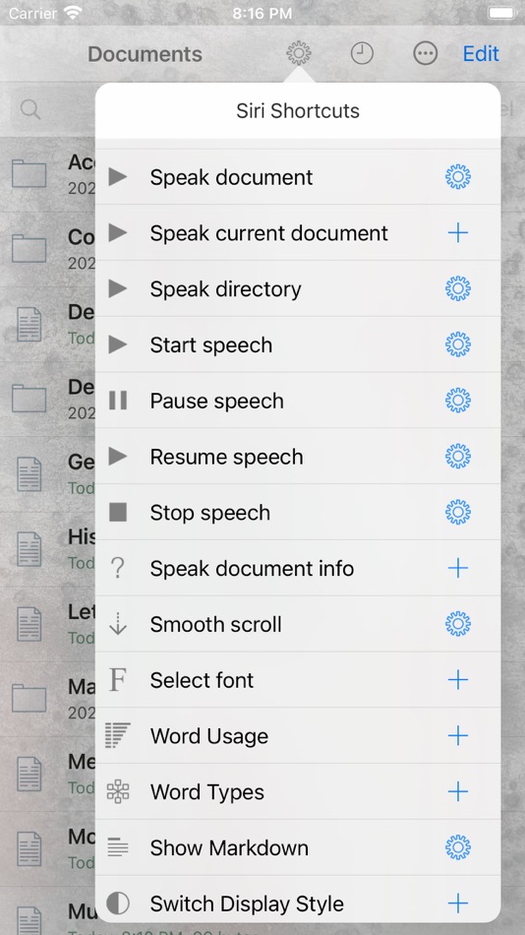Image resolution: width=525 pixels, height=935 pixels.
Task: Tap the Edit button
Action: pyautogui.click(x=481, y=54)
